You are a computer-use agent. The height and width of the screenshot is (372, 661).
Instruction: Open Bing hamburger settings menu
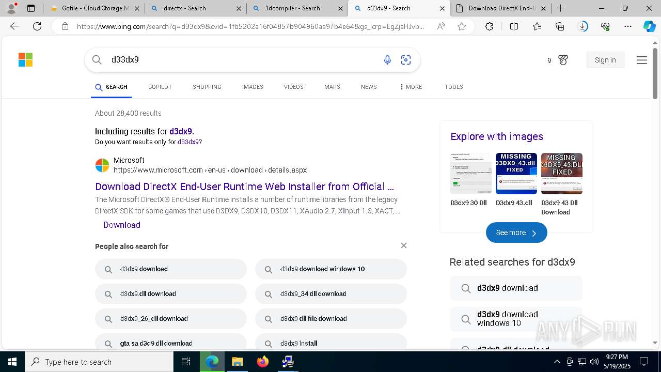pos(642,60)
